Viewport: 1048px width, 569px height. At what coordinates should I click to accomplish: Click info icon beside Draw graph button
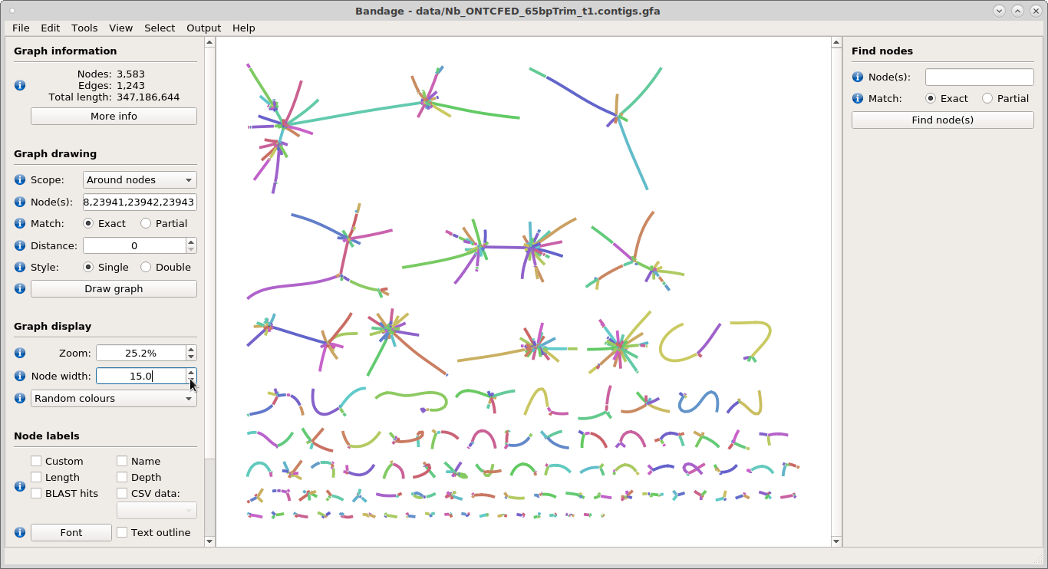(x=20, y=288)
